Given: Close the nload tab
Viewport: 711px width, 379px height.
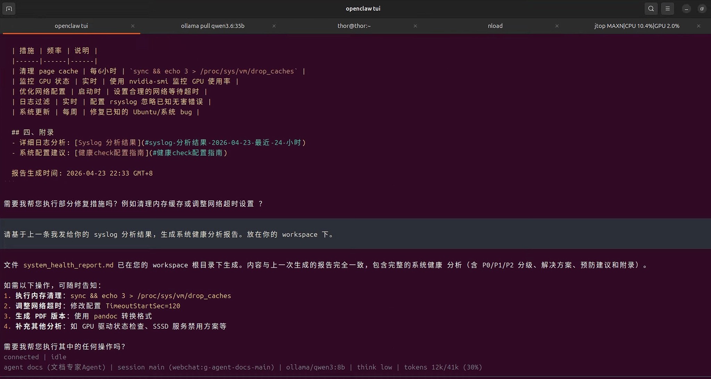Looking at the screenshot, I should [557, 26].
